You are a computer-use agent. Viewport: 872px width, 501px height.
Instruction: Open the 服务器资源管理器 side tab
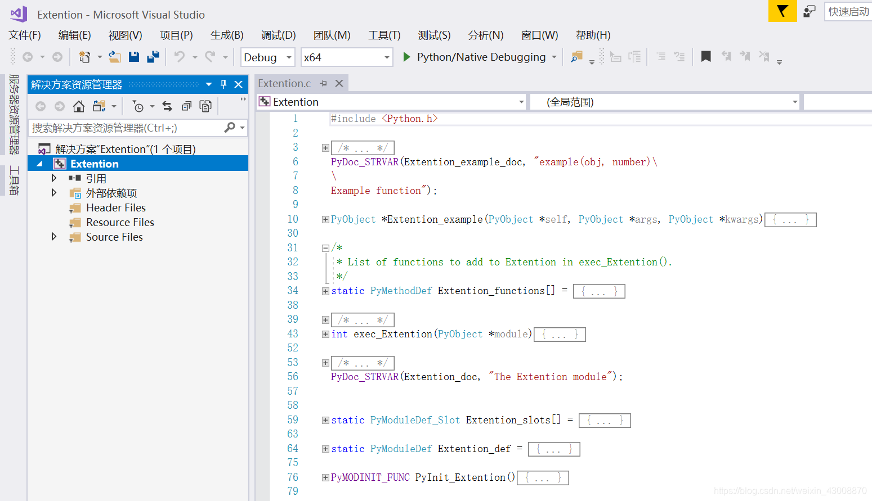[x=14, y=114]
